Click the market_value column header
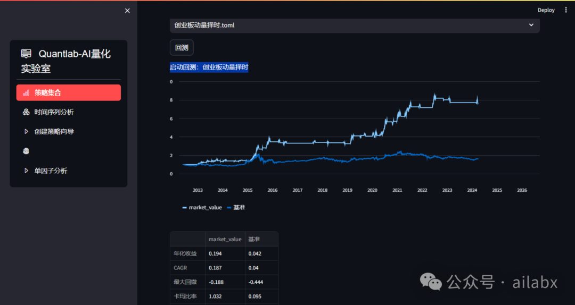The width and height of the screenshot is (575, 305). pos(225,239)
